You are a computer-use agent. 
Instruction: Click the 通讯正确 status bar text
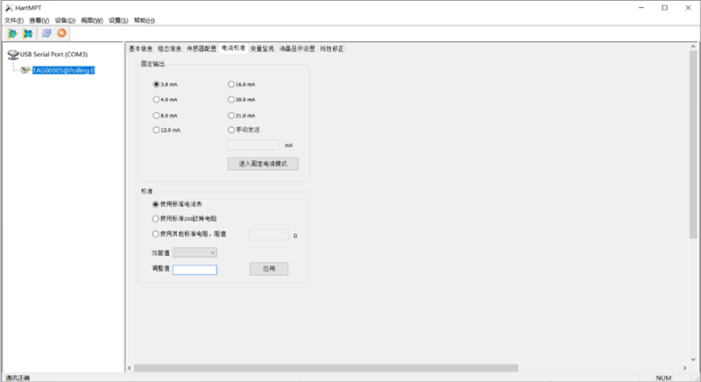coord(18,378)
